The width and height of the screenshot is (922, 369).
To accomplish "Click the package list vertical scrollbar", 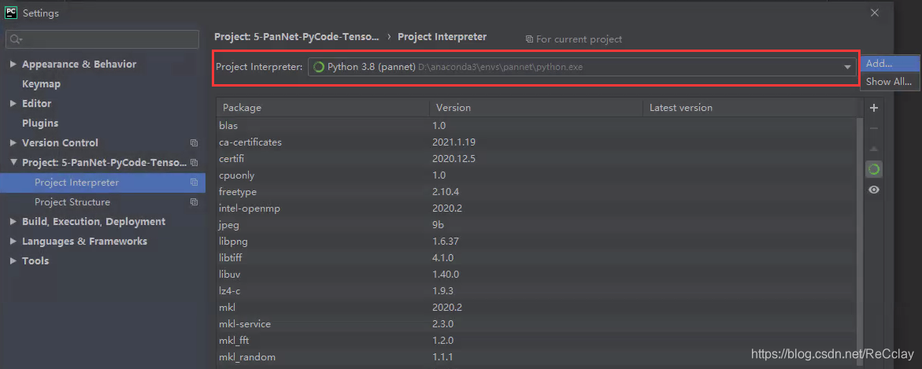I will [x=861, y=241].
